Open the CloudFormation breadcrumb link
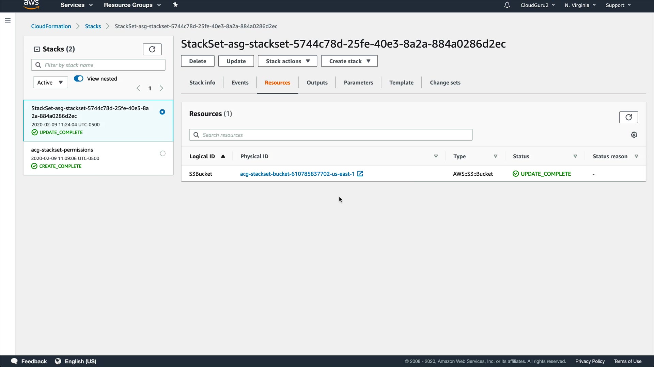 point(51,26)
